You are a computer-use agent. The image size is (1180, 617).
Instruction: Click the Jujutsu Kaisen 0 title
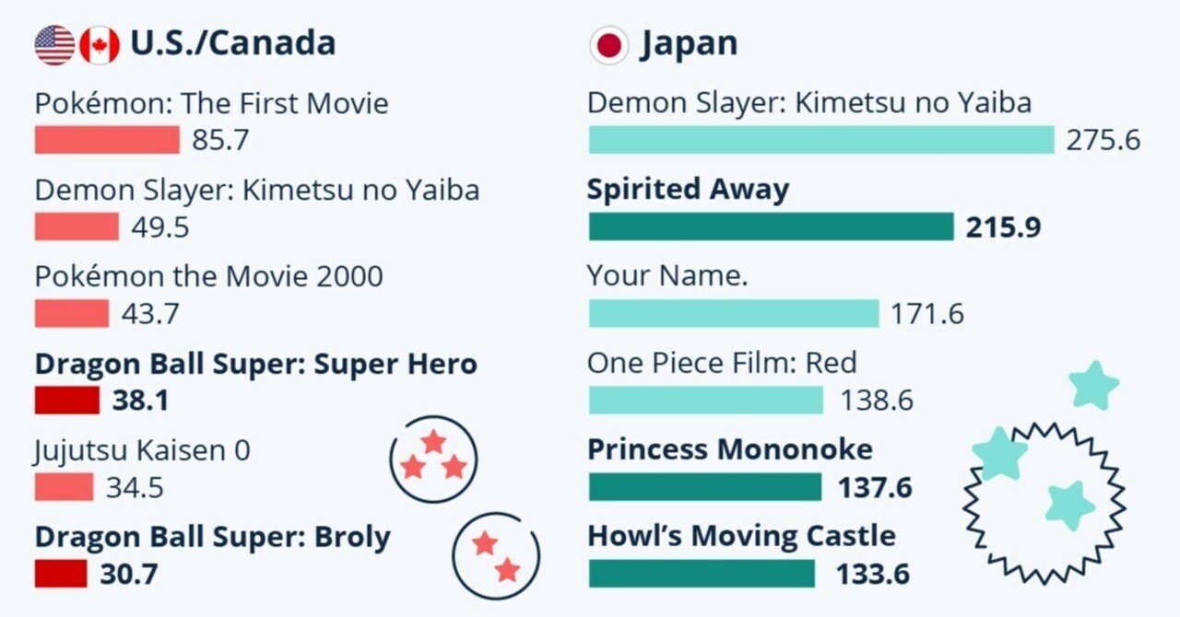tap(142, 450)
